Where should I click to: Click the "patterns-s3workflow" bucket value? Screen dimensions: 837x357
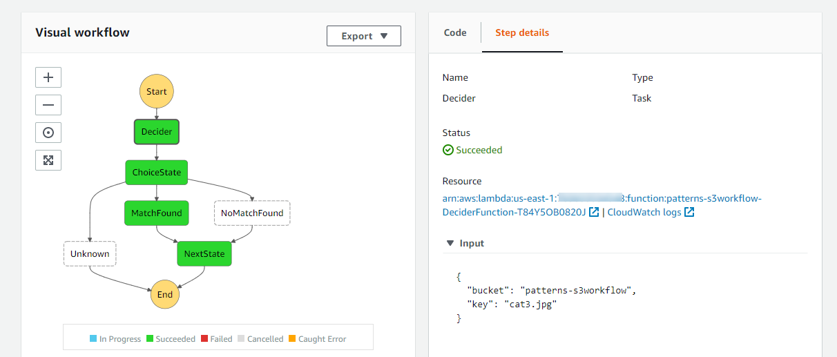(576, 290)
